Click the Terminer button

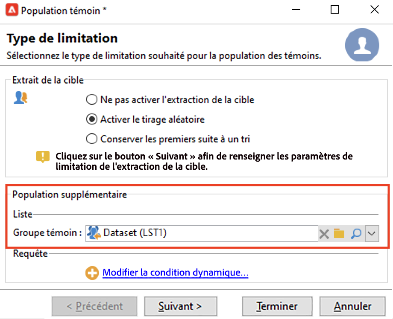tap(277, 306)
